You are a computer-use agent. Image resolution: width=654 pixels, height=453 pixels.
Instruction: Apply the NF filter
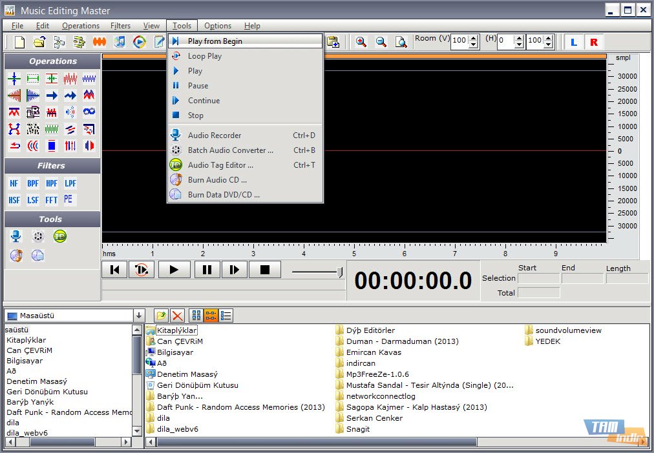pos(14,183)
